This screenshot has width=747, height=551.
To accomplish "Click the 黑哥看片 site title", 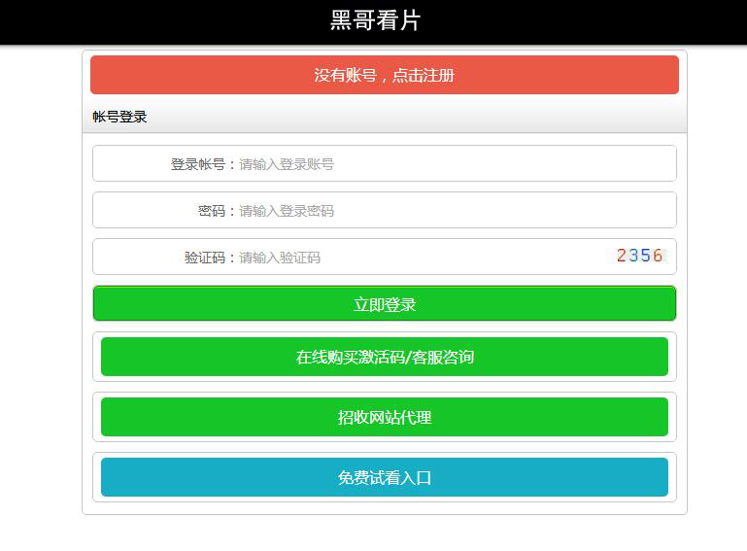I will tap(375, 20).
